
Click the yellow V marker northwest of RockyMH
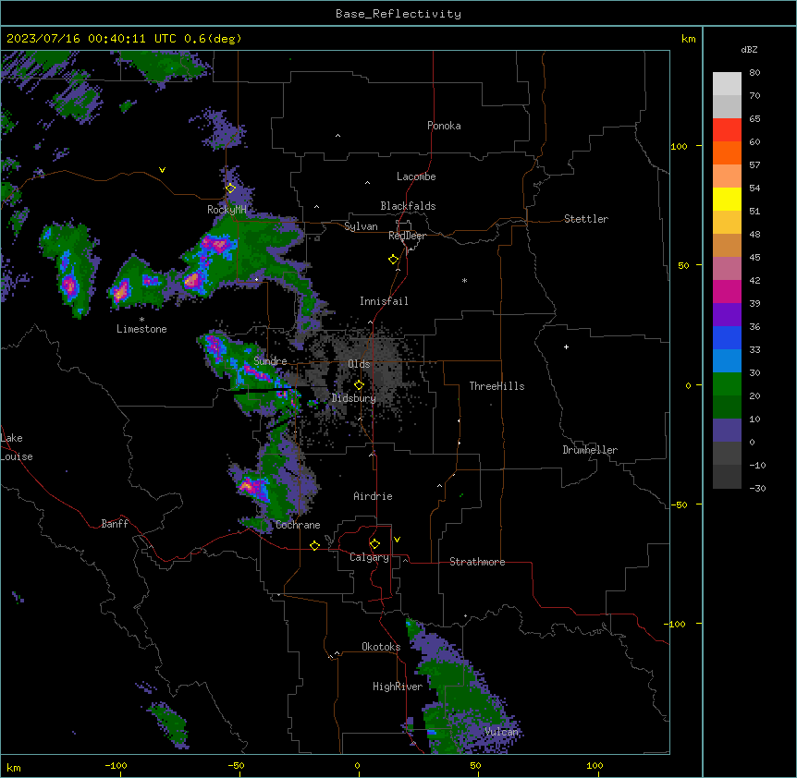pyautogui.click(x=162, y=170)
